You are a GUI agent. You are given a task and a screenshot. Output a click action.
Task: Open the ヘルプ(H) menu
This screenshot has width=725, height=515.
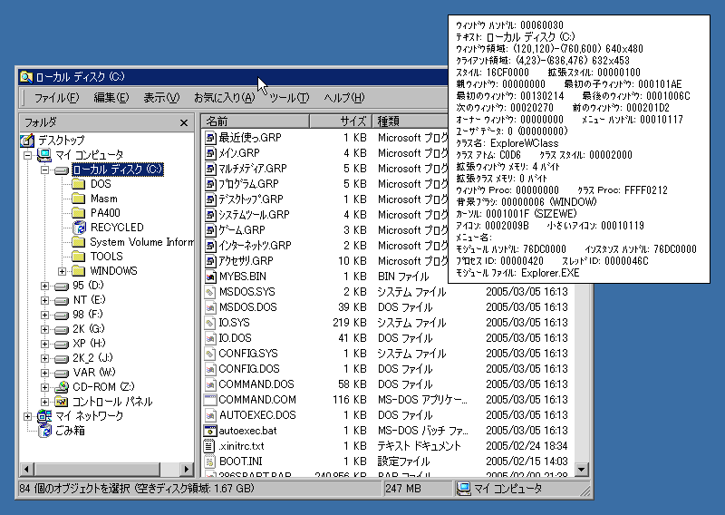pyautogui.click(x=344, y=98)
